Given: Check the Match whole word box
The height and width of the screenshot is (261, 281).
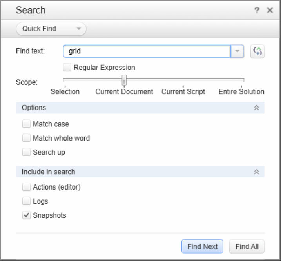Looking at the screenshot, I should (26, 138).
